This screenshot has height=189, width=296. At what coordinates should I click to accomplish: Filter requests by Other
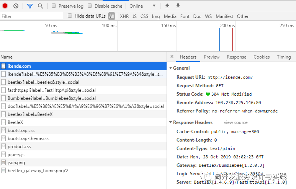243,16
